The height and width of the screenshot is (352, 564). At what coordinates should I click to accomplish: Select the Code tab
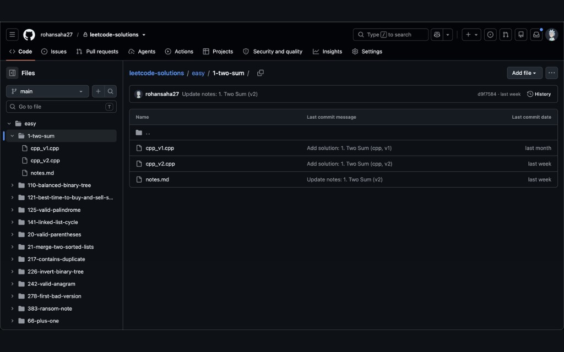(x=21, y=51)
